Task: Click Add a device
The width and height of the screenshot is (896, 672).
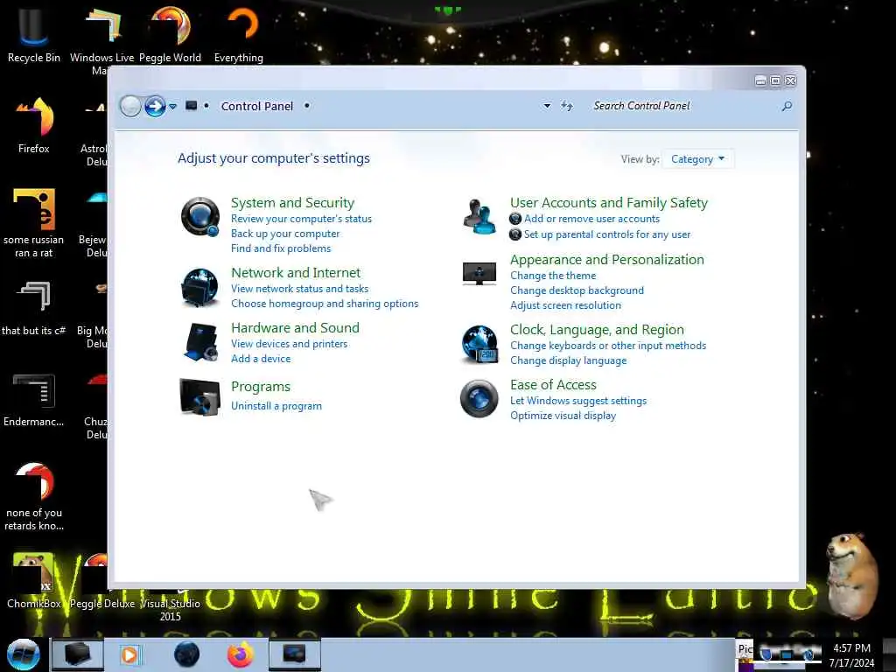Action: 261,358
